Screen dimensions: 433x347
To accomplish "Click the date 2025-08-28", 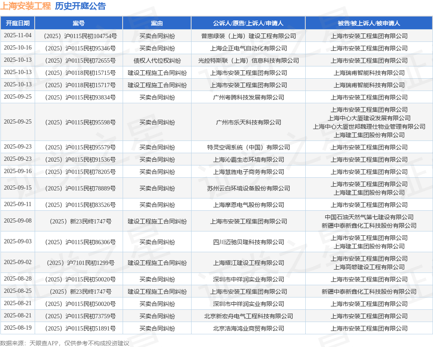I will coord(18,279).
